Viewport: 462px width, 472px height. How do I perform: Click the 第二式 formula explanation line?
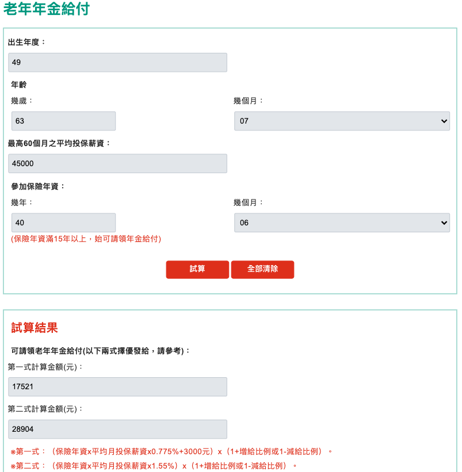click(153, 465)
